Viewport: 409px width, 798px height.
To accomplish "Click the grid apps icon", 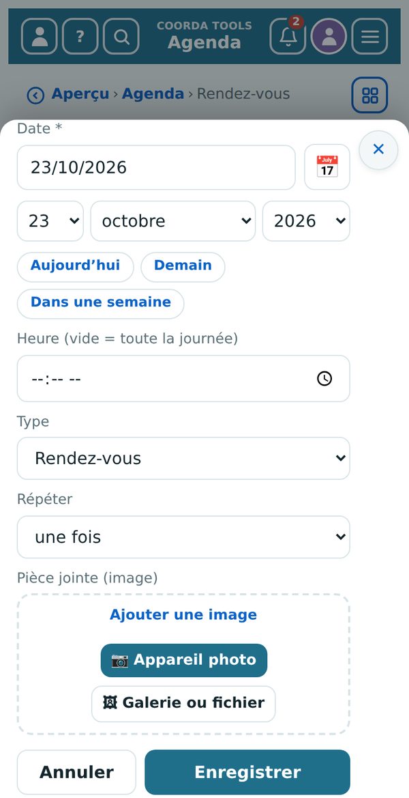I will 370,95.
